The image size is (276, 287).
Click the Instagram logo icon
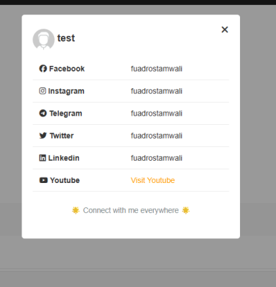(x=42, y=91)
